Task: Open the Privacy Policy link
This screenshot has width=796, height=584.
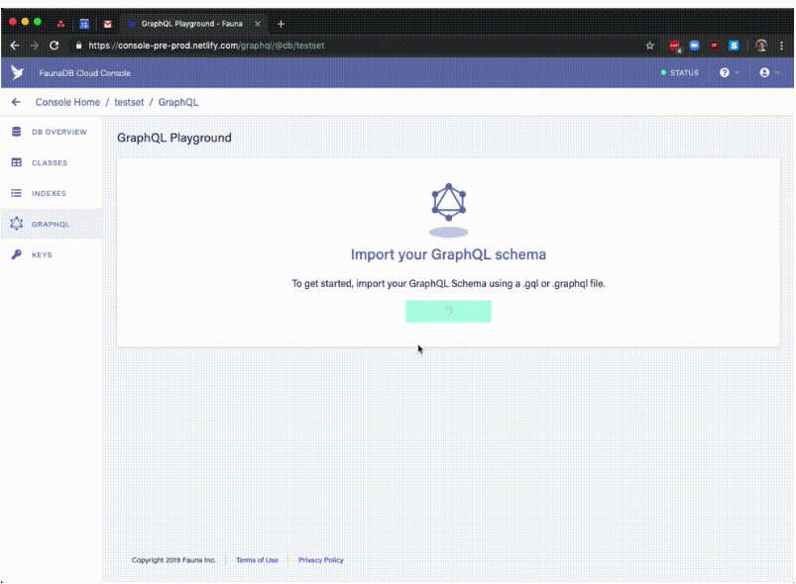Action: click(x=321, y=560)
